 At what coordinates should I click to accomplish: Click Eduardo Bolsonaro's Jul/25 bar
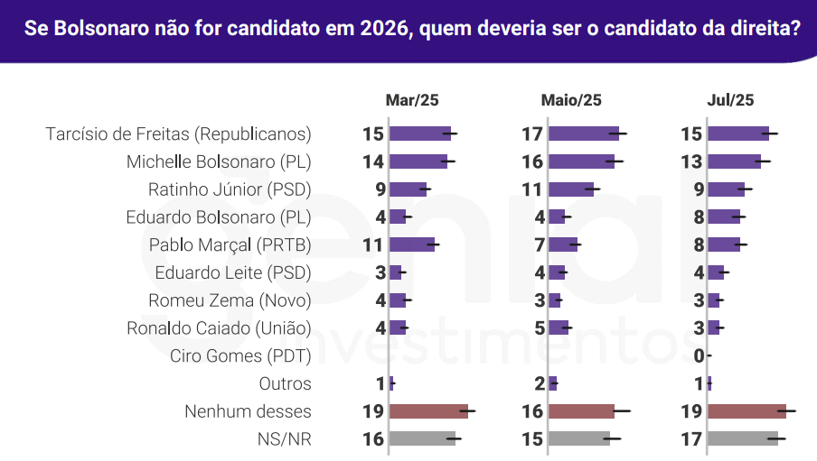[x=724, y=217]
